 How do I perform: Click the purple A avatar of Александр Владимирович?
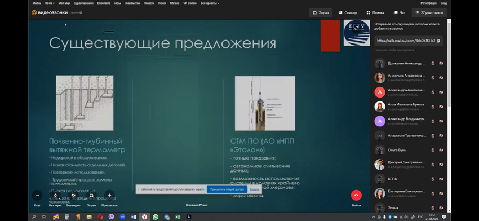(x=380, y=121)
